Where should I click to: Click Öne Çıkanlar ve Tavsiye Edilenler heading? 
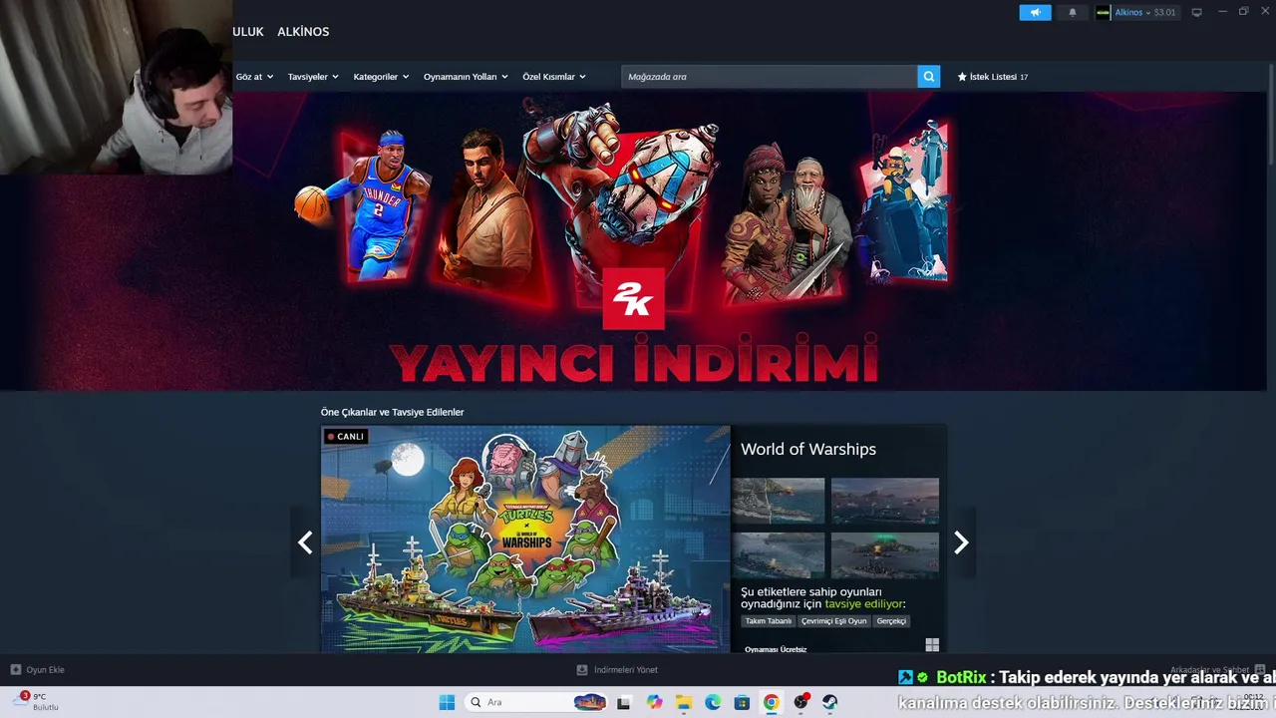[x=392, y=412]
